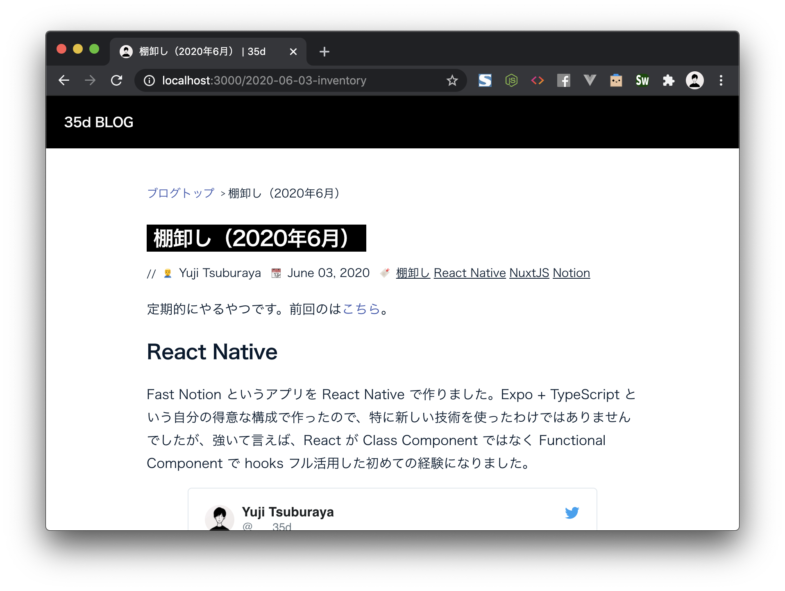
Task: Click the June 03, 2020 date text
Action: click(329, 273)
